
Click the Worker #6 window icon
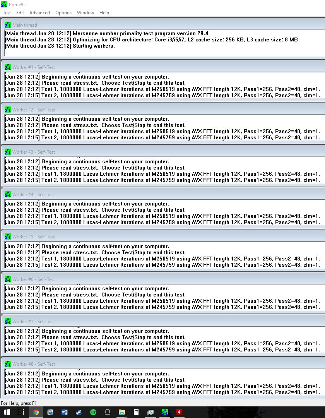8,279
